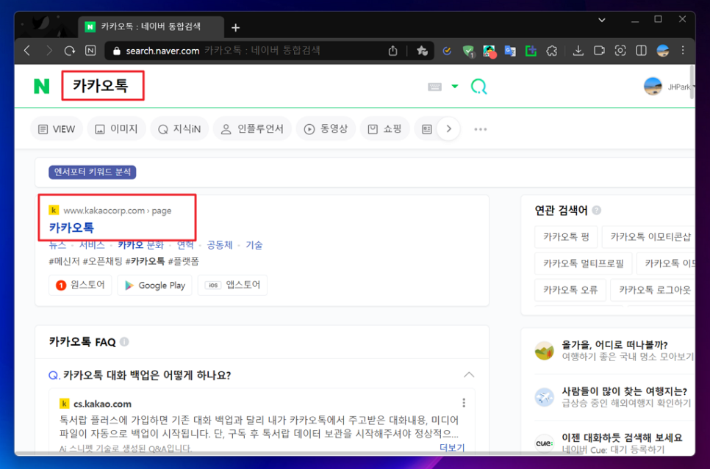This screenshot has width=710, height=469.
Task: Select related search 카카오톡 오류
Action: pyautogui.click(x=570, y=290)
